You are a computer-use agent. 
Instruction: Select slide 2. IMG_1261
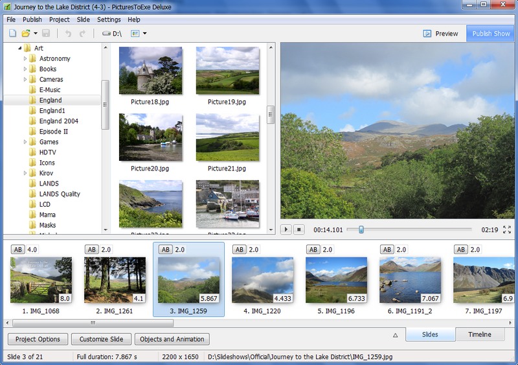point(115,280)
